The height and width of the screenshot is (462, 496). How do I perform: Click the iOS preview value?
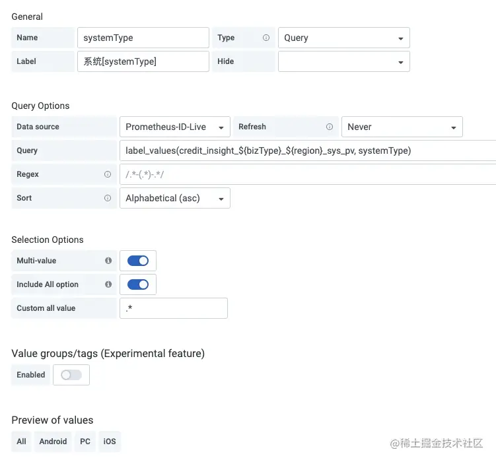[110, 442]
